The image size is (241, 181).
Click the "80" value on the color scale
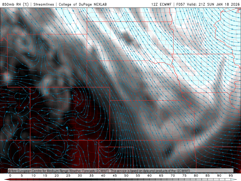196,176
